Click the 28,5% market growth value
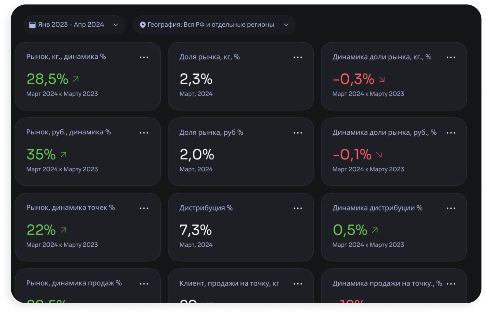The width and height of the screenshot is (486, 314). point(47,79)
